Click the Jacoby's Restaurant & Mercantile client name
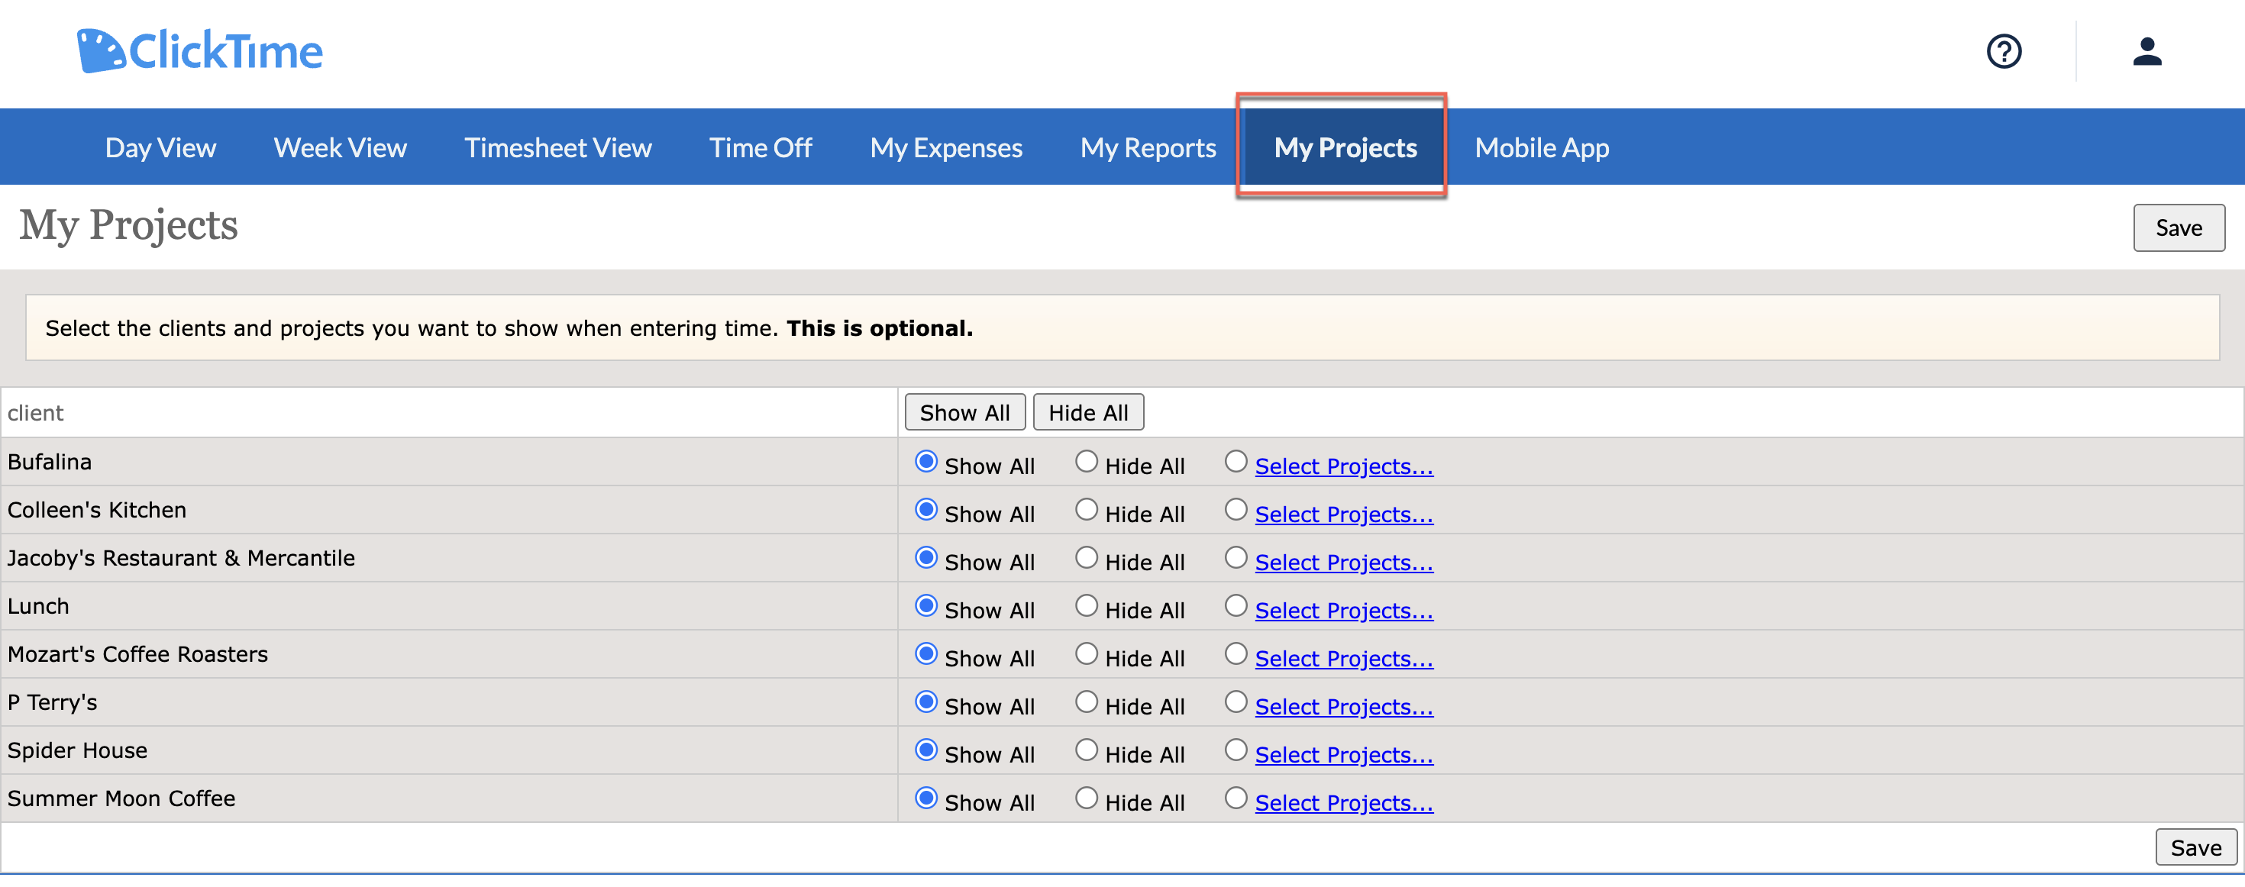2245x887 pixels. tap(181, 558)
